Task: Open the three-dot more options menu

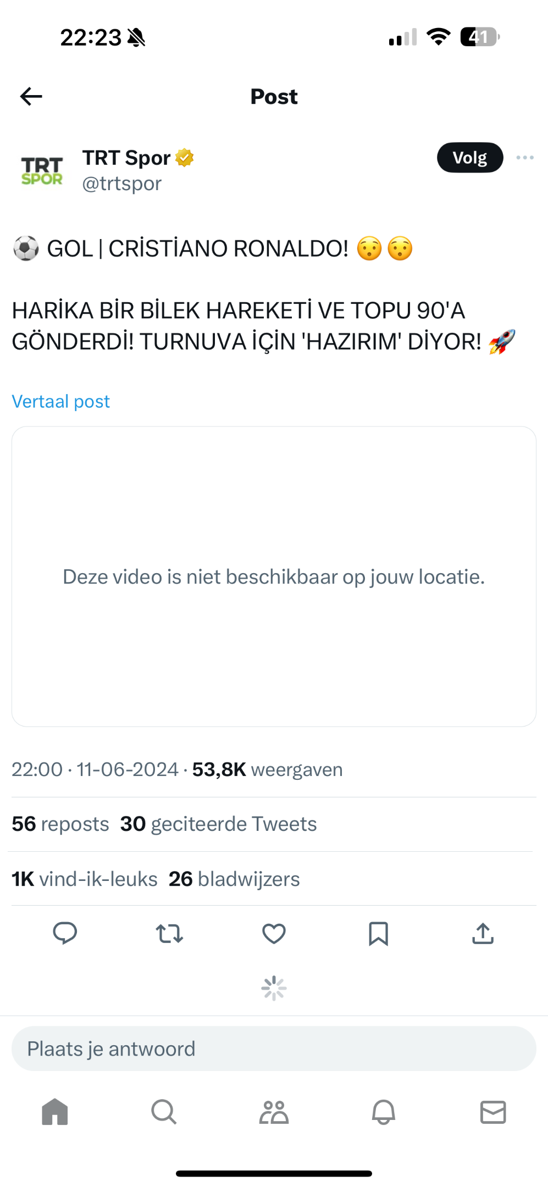Action: click(525, 158)
